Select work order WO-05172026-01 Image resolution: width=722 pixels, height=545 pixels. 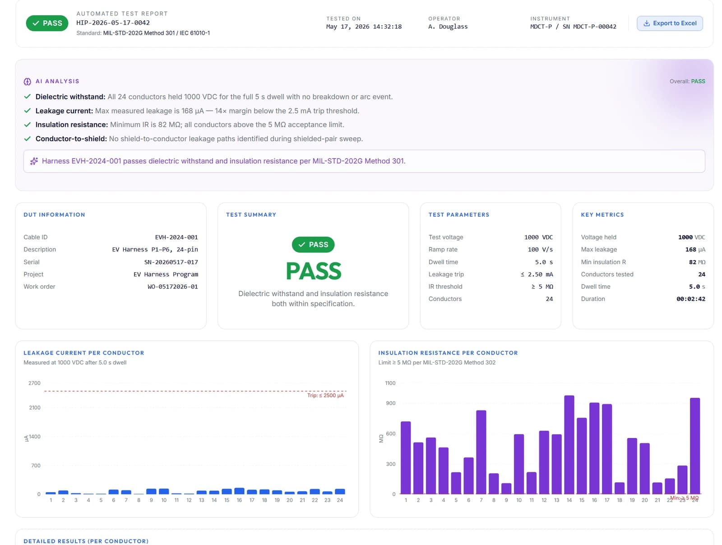(173, 286)
